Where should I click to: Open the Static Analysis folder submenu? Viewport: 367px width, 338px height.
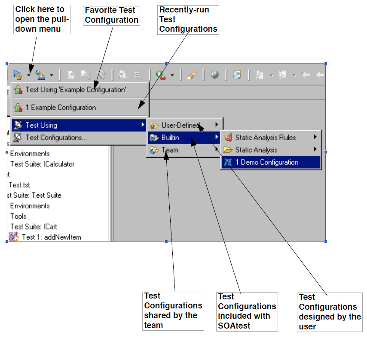tap(271, 150)
